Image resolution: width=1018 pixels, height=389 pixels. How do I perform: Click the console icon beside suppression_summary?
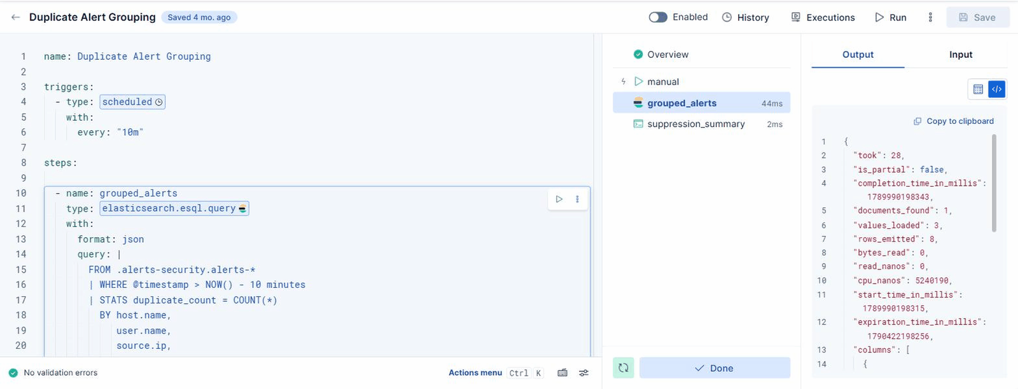pyautogui.click(x=638, y=124)
